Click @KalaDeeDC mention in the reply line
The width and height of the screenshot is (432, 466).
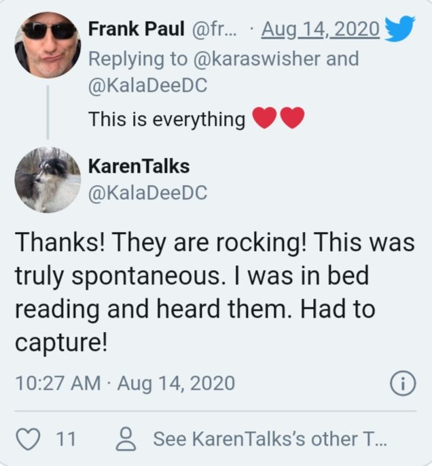148,86
